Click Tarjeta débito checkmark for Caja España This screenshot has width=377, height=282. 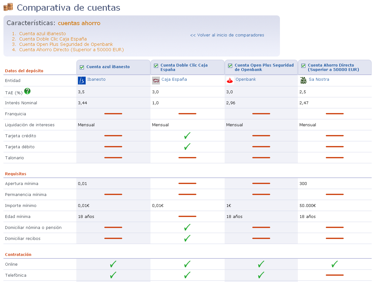tap(187, 147)
